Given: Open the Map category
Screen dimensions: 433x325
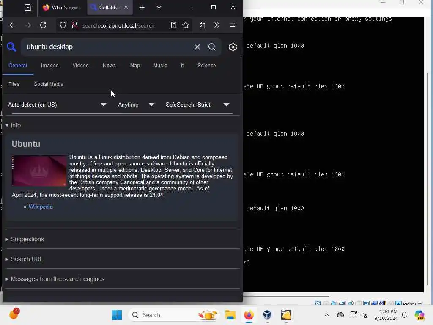Looking at the screenshot, I should [135, 66].
